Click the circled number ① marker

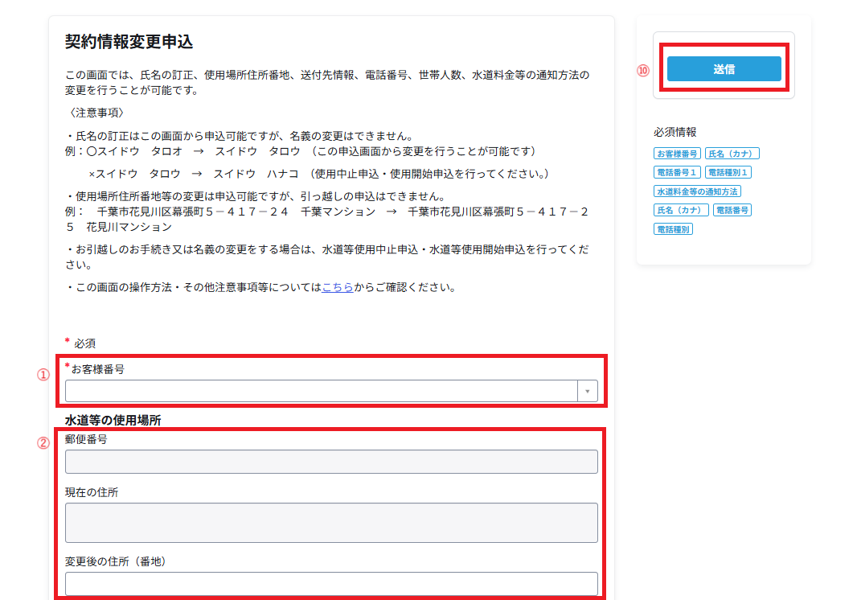(44, 375)
